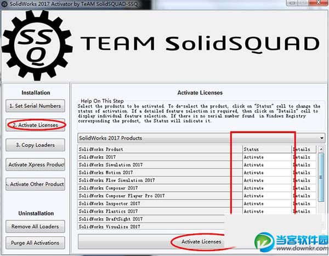This screenshot has width=329, height=256.
Task: Select SolidWorks Simulation 2017 product name
Action: pyautogui.click(x=111, y=165)
